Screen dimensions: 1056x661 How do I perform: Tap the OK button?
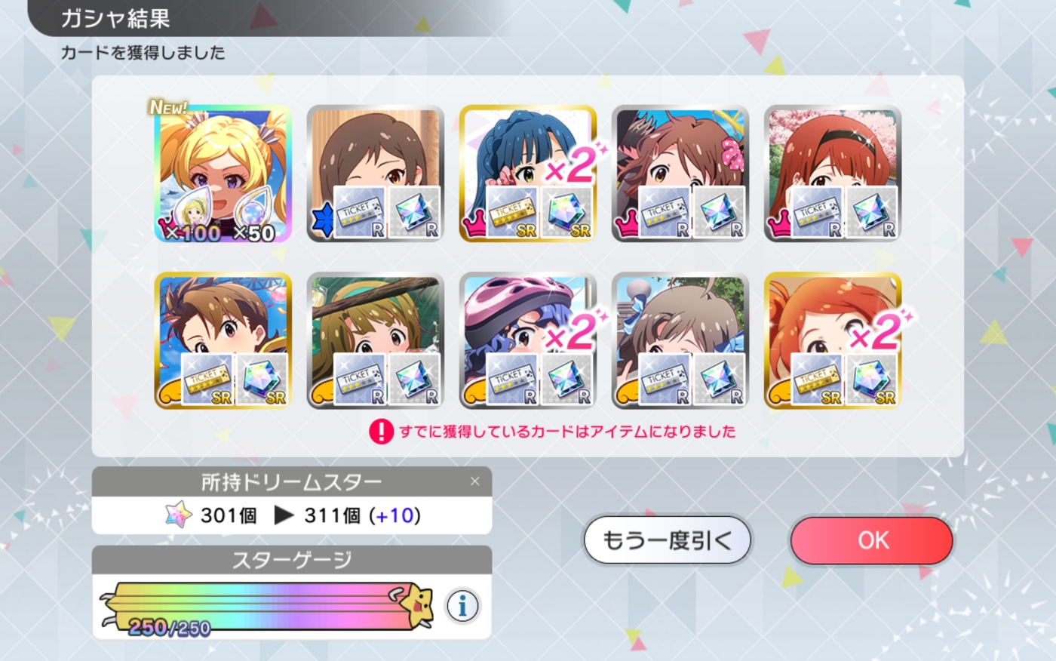coord(872,540)
